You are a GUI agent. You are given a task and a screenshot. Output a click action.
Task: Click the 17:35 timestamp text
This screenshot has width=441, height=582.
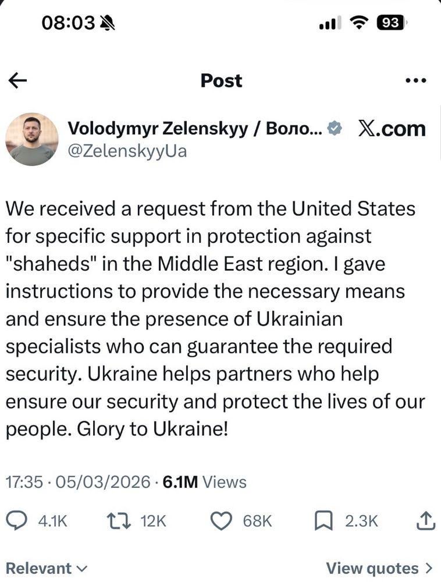coord(26,482)
